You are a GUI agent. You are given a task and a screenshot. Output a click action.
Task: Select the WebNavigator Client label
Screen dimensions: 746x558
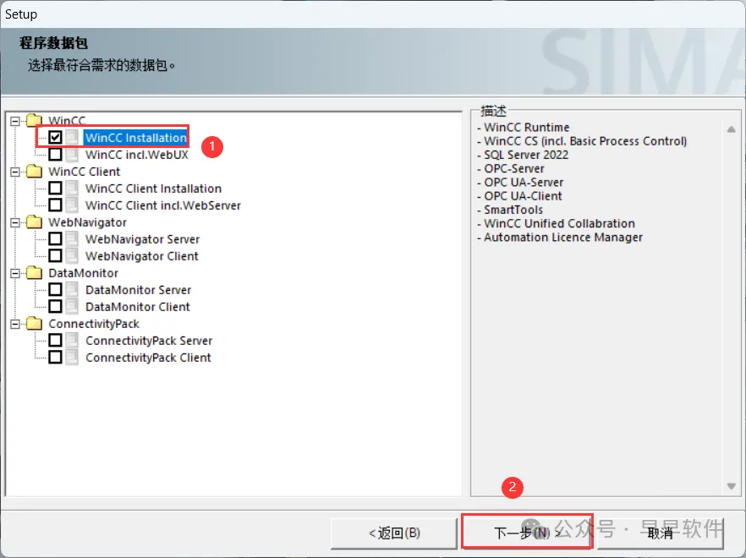(x=142, y=256)
